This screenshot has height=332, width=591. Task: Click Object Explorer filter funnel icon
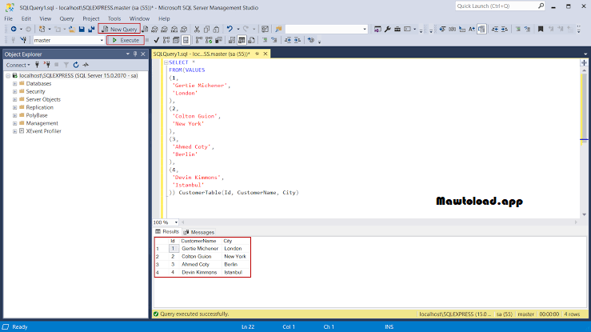(66, 65)
